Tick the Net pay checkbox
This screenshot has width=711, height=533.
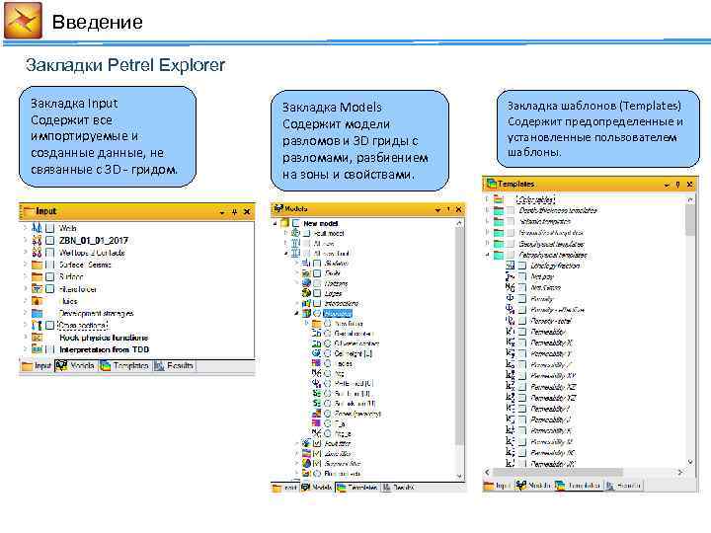point(522,276)
